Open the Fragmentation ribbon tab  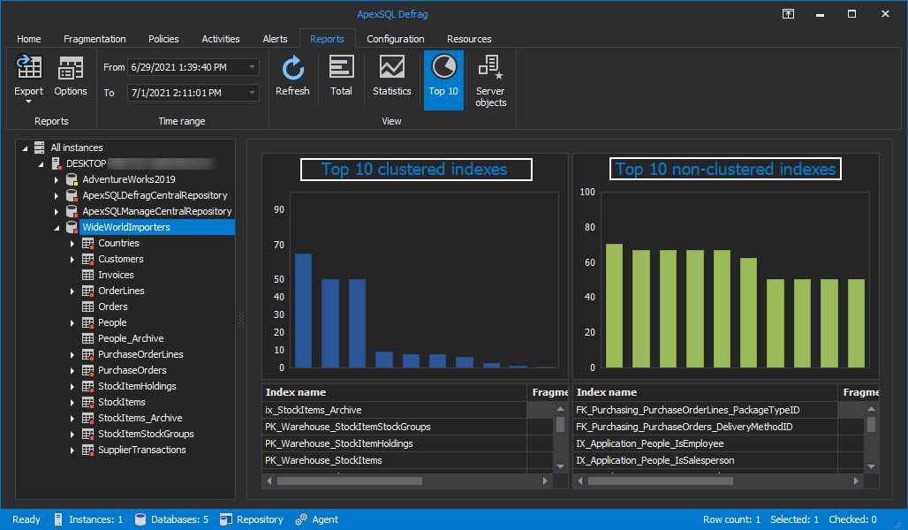click(x=95, y=39)
